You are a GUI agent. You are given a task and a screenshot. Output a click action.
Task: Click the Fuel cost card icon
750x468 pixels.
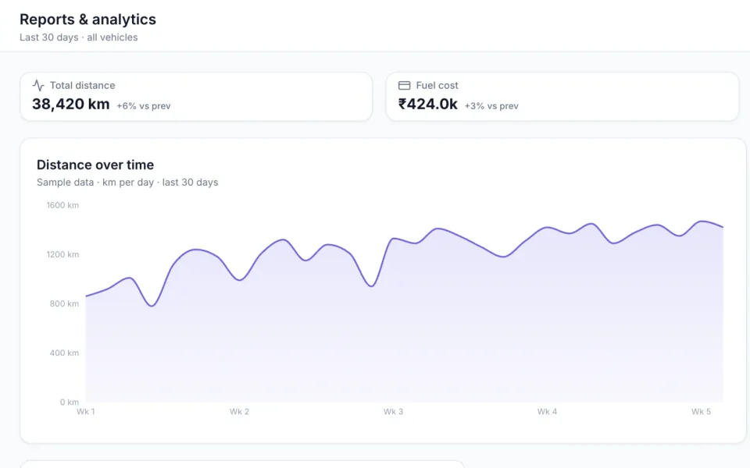(404, 86)
